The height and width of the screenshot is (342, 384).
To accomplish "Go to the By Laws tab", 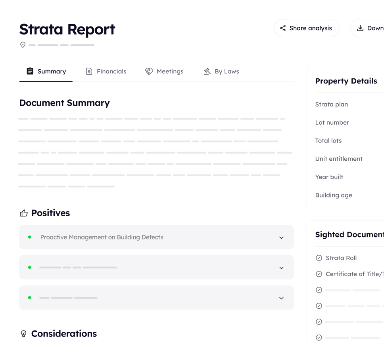I will pos(221,71).
